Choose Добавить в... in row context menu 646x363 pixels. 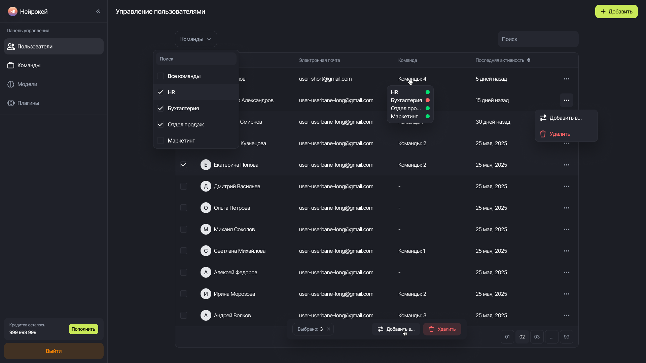[x=565, y=118]
